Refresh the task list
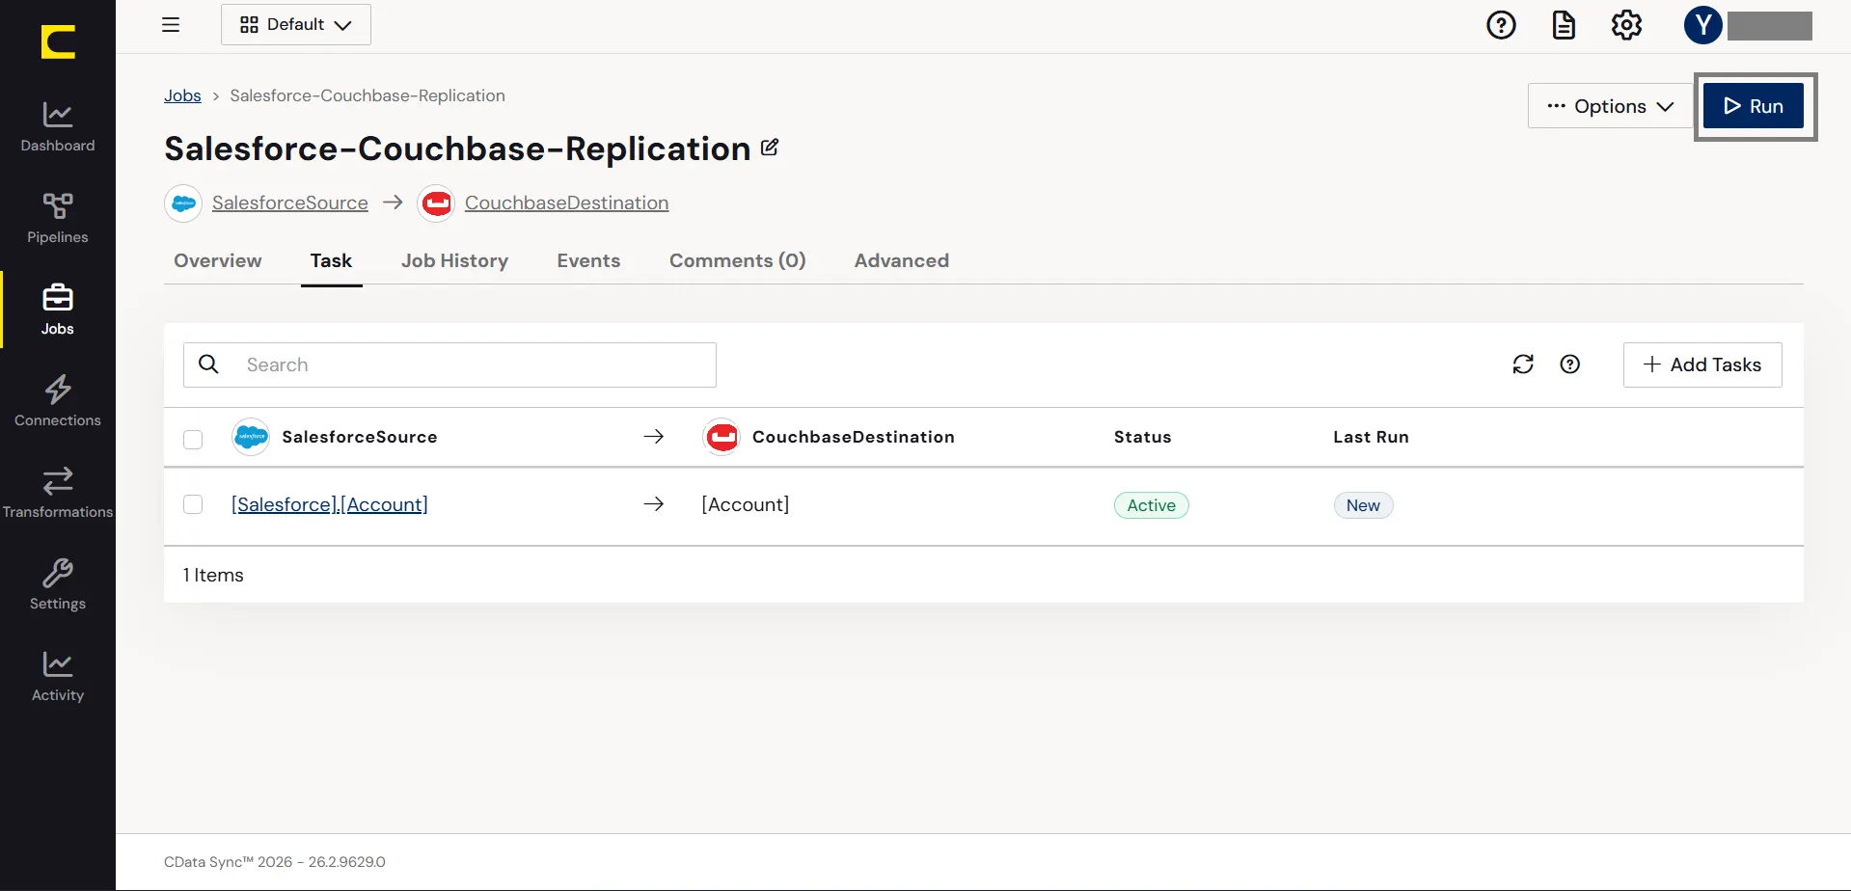The width and height of the screenshot is (1851, 891). click(1523, 364)
